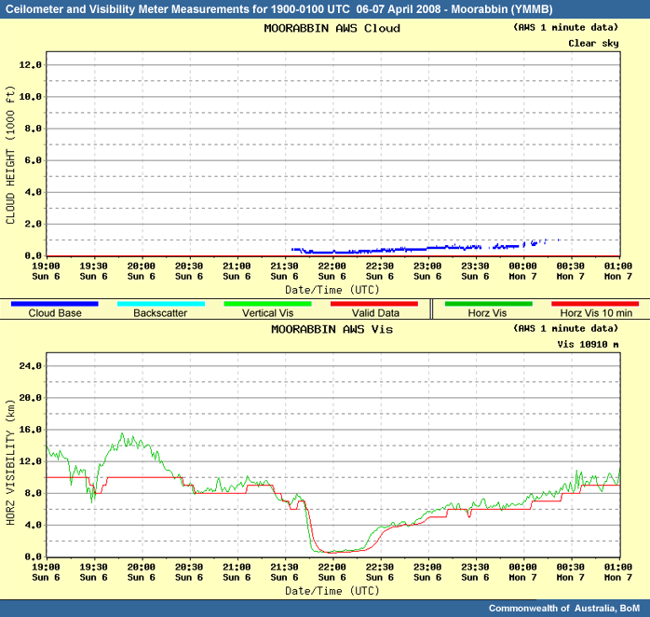Click the '01:00 Mon 7' tick on cloud chart
Screen dimensions: 650x617
click(618, 271)
